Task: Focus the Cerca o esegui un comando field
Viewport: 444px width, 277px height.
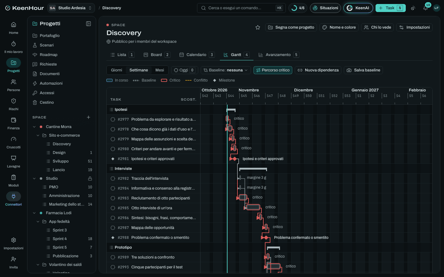Action: pos(241,8)
